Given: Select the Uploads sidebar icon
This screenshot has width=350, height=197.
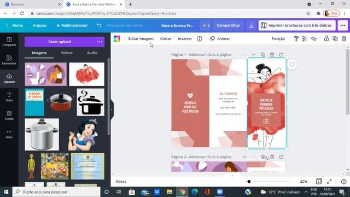Looking at the screenshot, I should (9, 78).
